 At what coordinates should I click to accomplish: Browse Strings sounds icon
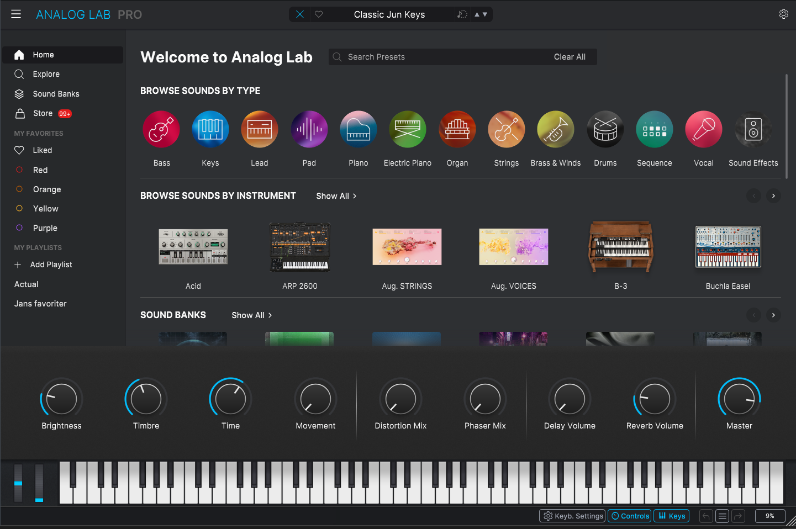[507, 129]
